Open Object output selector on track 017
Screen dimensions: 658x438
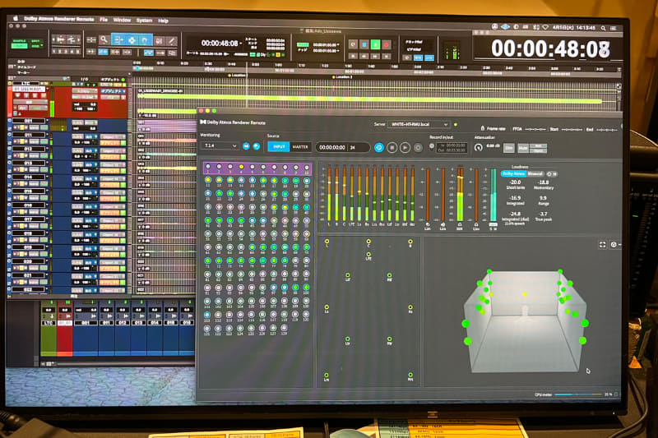coord(111,220)
